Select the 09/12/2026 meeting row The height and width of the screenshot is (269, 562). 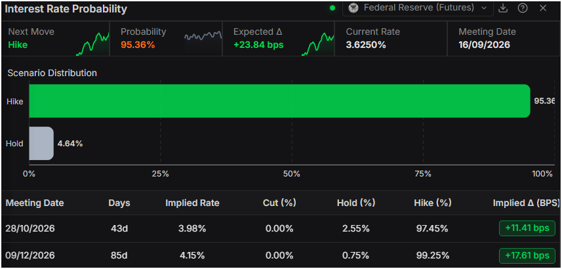[281, 255]
